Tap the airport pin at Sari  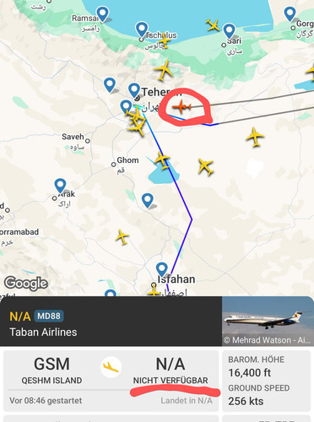pyautogui.click(x=229, y=31)
